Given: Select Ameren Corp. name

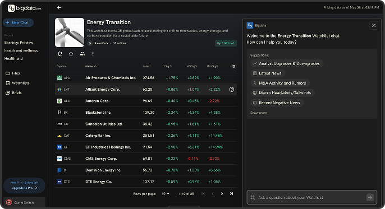Looking at the screenshot, I should 98,101.
